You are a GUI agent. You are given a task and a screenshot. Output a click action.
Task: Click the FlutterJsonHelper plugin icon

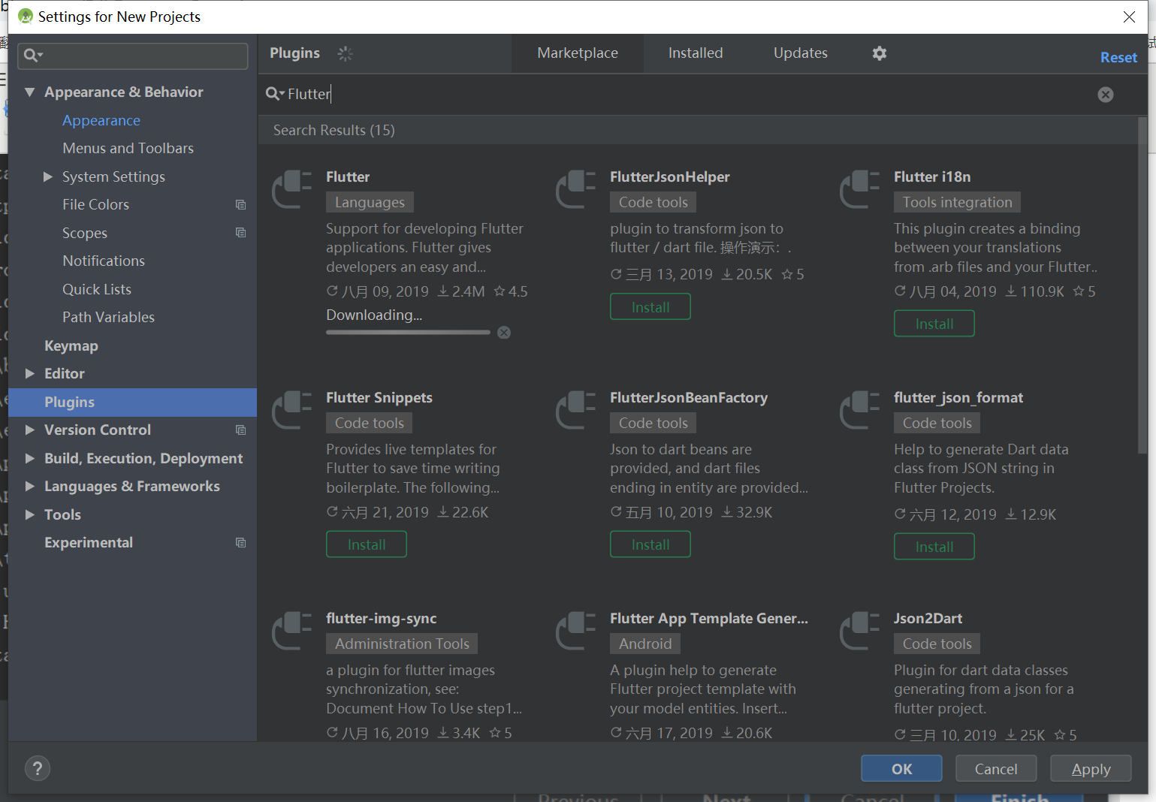tap(575, 189)
